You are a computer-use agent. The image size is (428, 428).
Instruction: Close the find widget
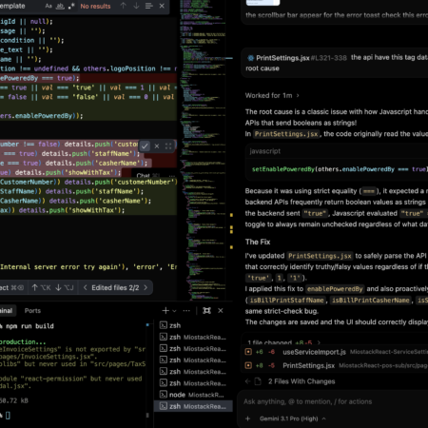point(162,6)
